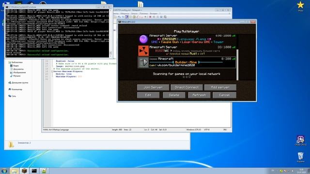Click the purple ERISIUM server icon
Viewport: 310px width, 174px height.
click(x=143, y=39)
